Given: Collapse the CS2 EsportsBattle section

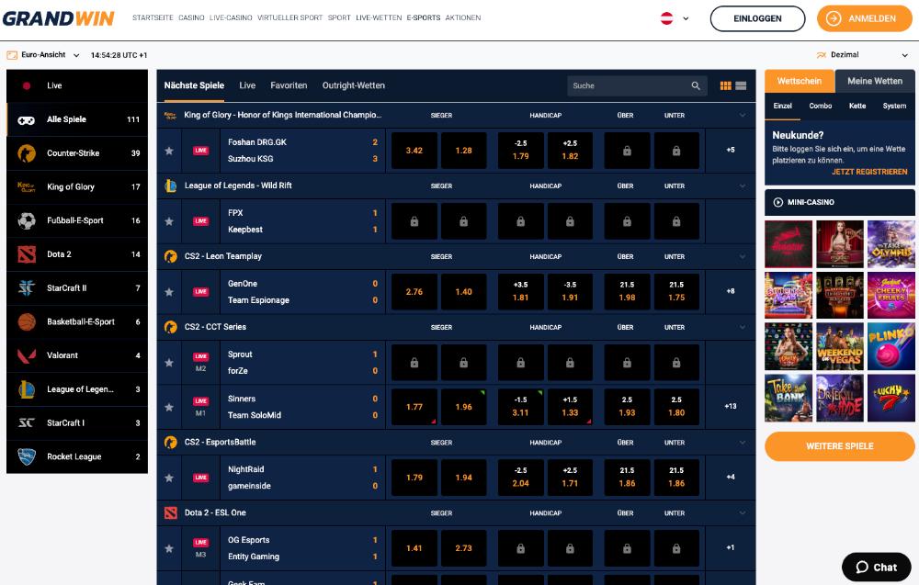Looking at the screenshot, I should coord(743,443).
